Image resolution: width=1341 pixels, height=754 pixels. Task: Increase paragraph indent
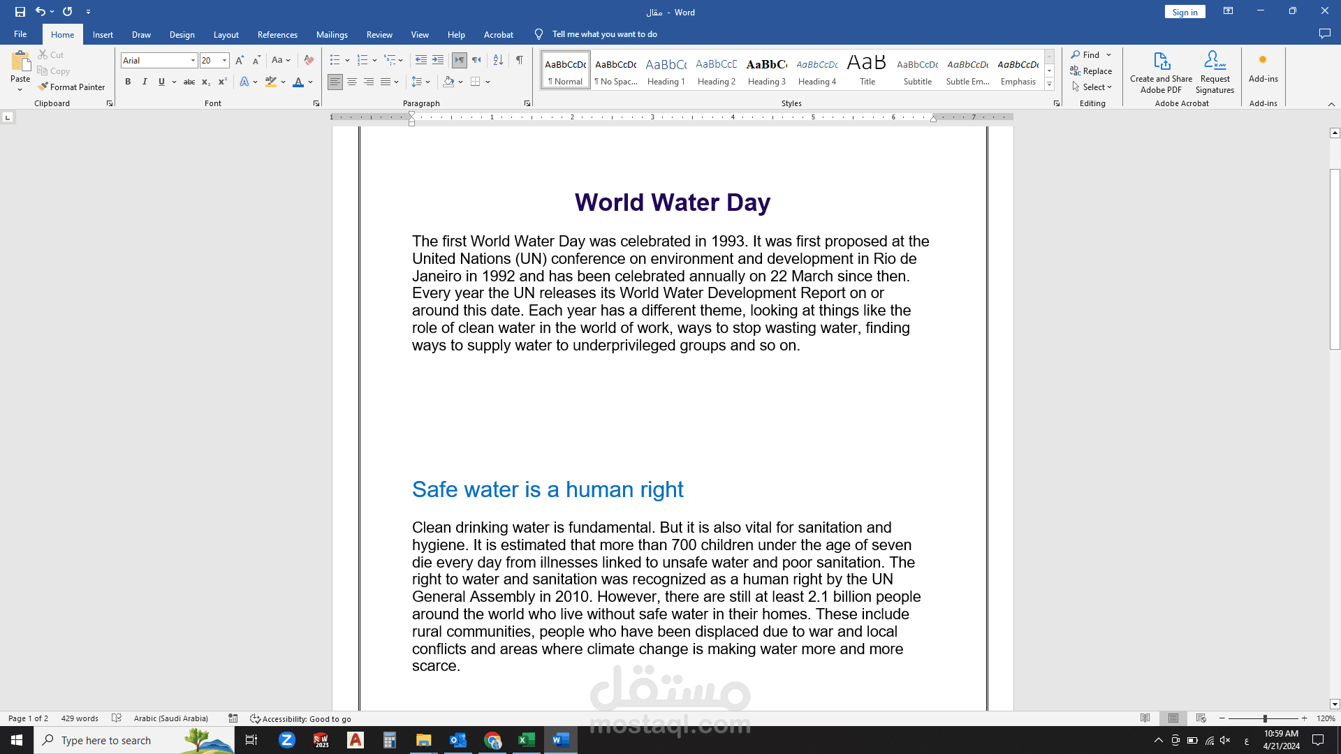point(438,61)
